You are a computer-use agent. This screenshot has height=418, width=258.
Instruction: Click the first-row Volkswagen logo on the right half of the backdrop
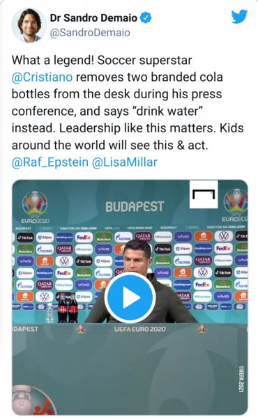tap(224, 236)
